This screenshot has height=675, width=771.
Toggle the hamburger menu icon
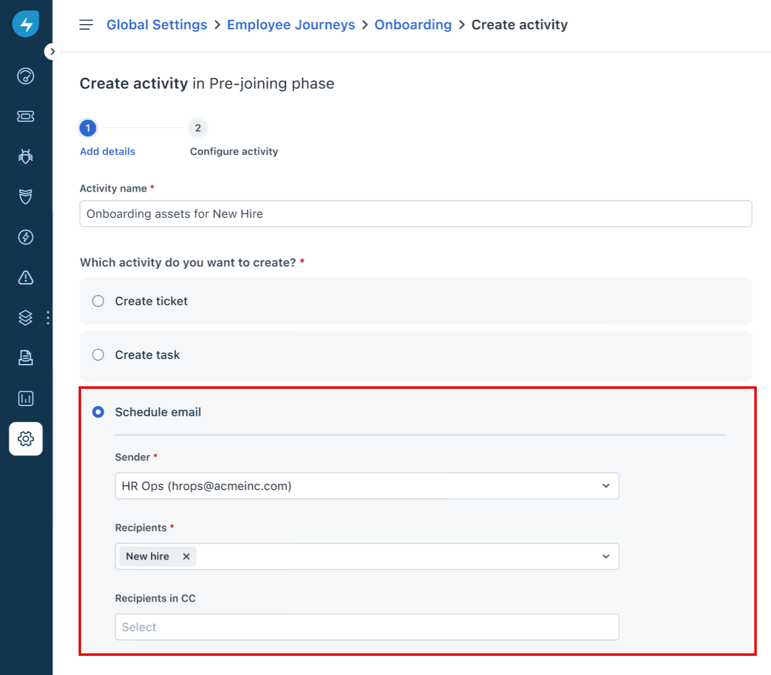coord(86,25)
